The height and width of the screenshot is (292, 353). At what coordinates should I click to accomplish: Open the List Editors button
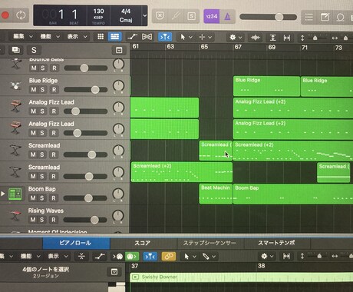308,17
